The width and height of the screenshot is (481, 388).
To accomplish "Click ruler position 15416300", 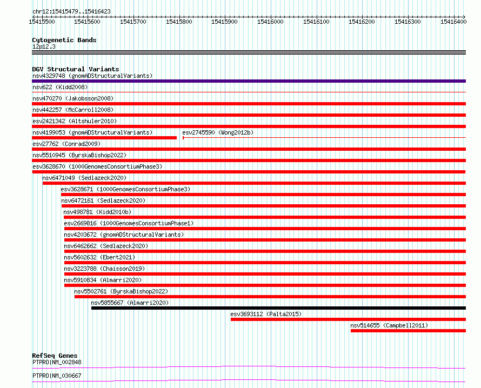I will pos(407,22).
